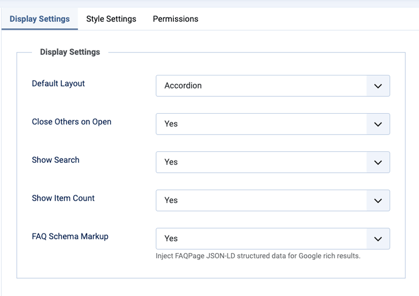Image resolution: width=419 pixels, height=296 pixels.
Task: Click the FAQPage JSON-LD help description text
Action: [x=258, y=256]
